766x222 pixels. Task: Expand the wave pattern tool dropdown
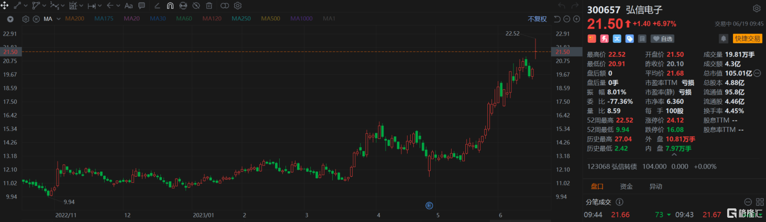63,6
